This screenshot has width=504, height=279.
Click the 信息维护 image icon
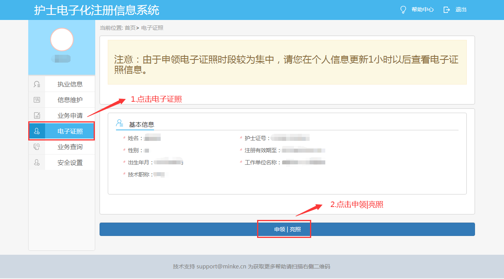coord(37,99)
